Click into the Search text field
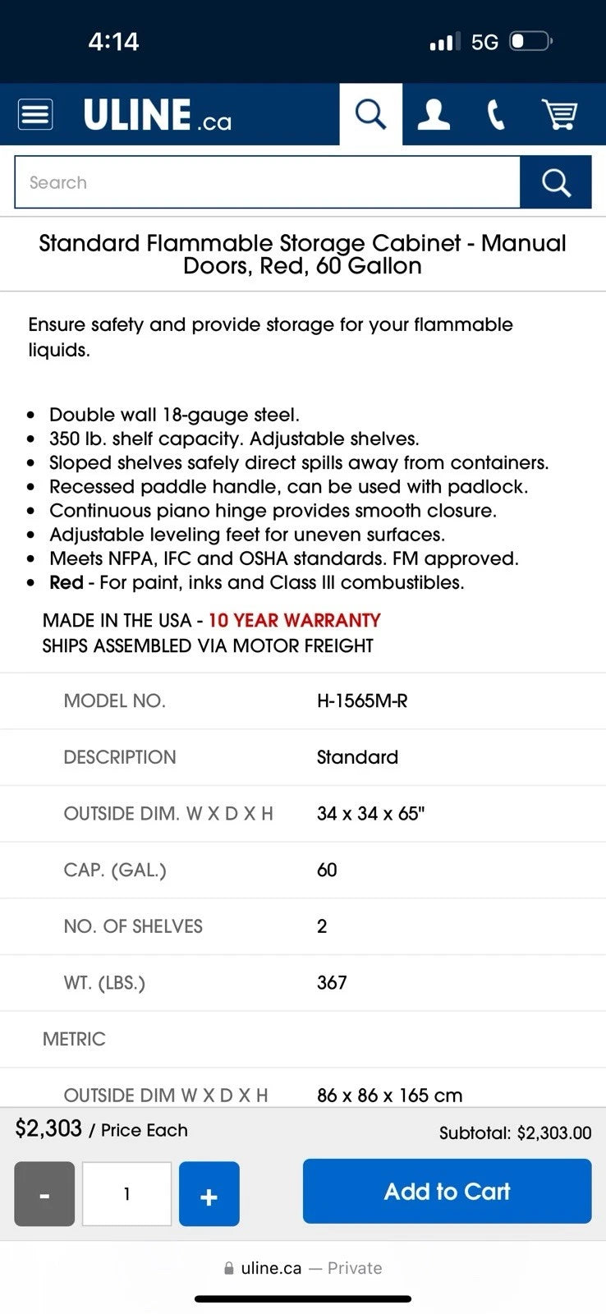 tap(268, 182)
